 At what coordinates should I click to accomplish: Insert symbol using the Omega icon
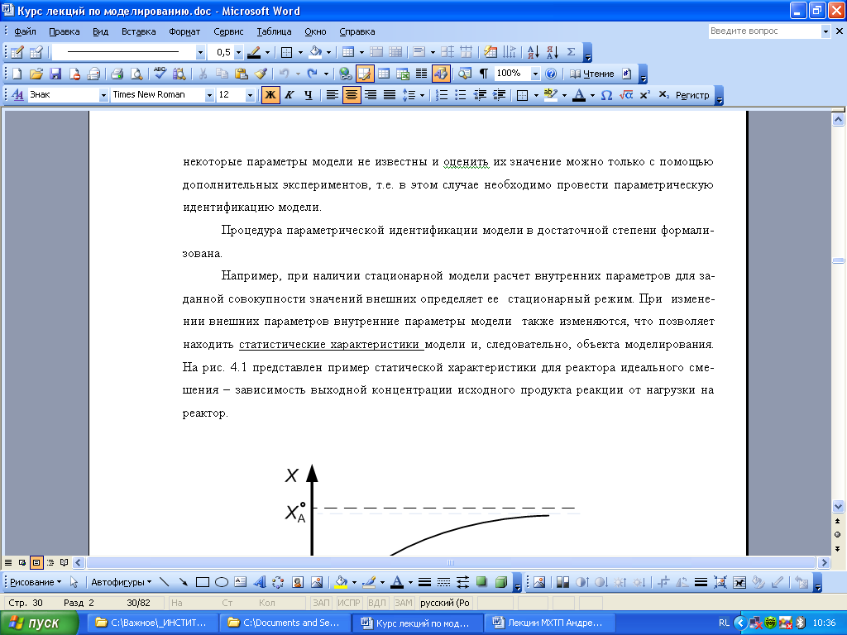(606, 95)
